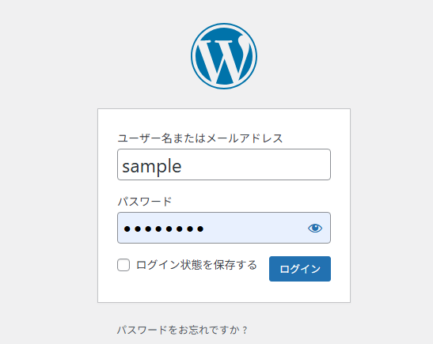Image resolution: width=433 pixels, height=344 pixels.
Task: Toggle password visibility eye button
Action: pyautogui.click(x=315, y=228)
